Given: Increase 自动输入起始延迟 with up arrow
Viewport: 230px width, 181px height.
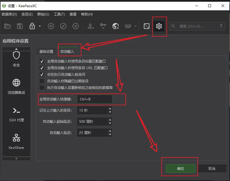Looking at the screenshot, I should click(110, 120).
